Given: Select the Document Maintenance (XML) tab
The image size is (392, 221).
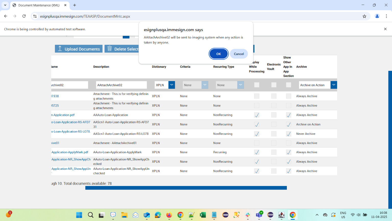Looking at the screenshot, I should coord(40,5).
